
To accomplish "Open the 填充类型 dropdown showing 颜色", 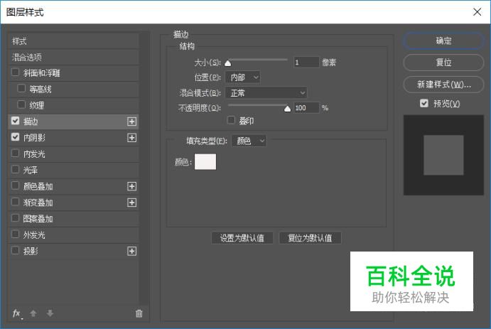I will [x=249, y=141].
